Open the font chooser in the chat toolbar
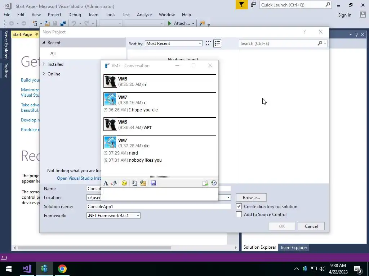This screenshot has width=369, height=276. 106,183
